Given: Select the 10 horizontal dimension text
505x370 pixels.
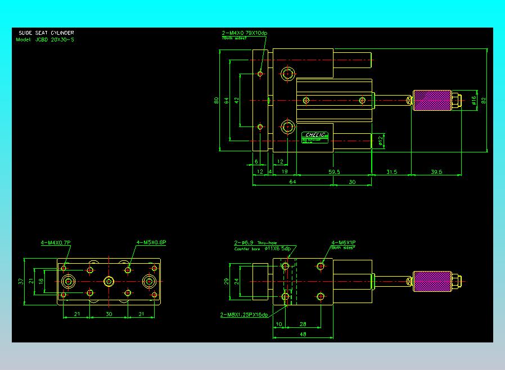Looking at the screenshot, I should click(x=279, y=324).
